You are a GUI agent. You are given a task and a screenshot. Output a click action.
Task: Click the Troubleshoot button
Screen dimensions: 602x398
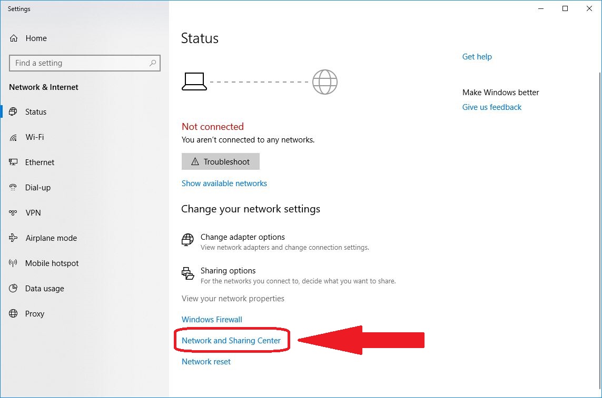click(x=221, y=161)
